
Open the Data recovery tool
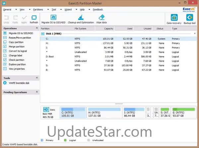174,19
